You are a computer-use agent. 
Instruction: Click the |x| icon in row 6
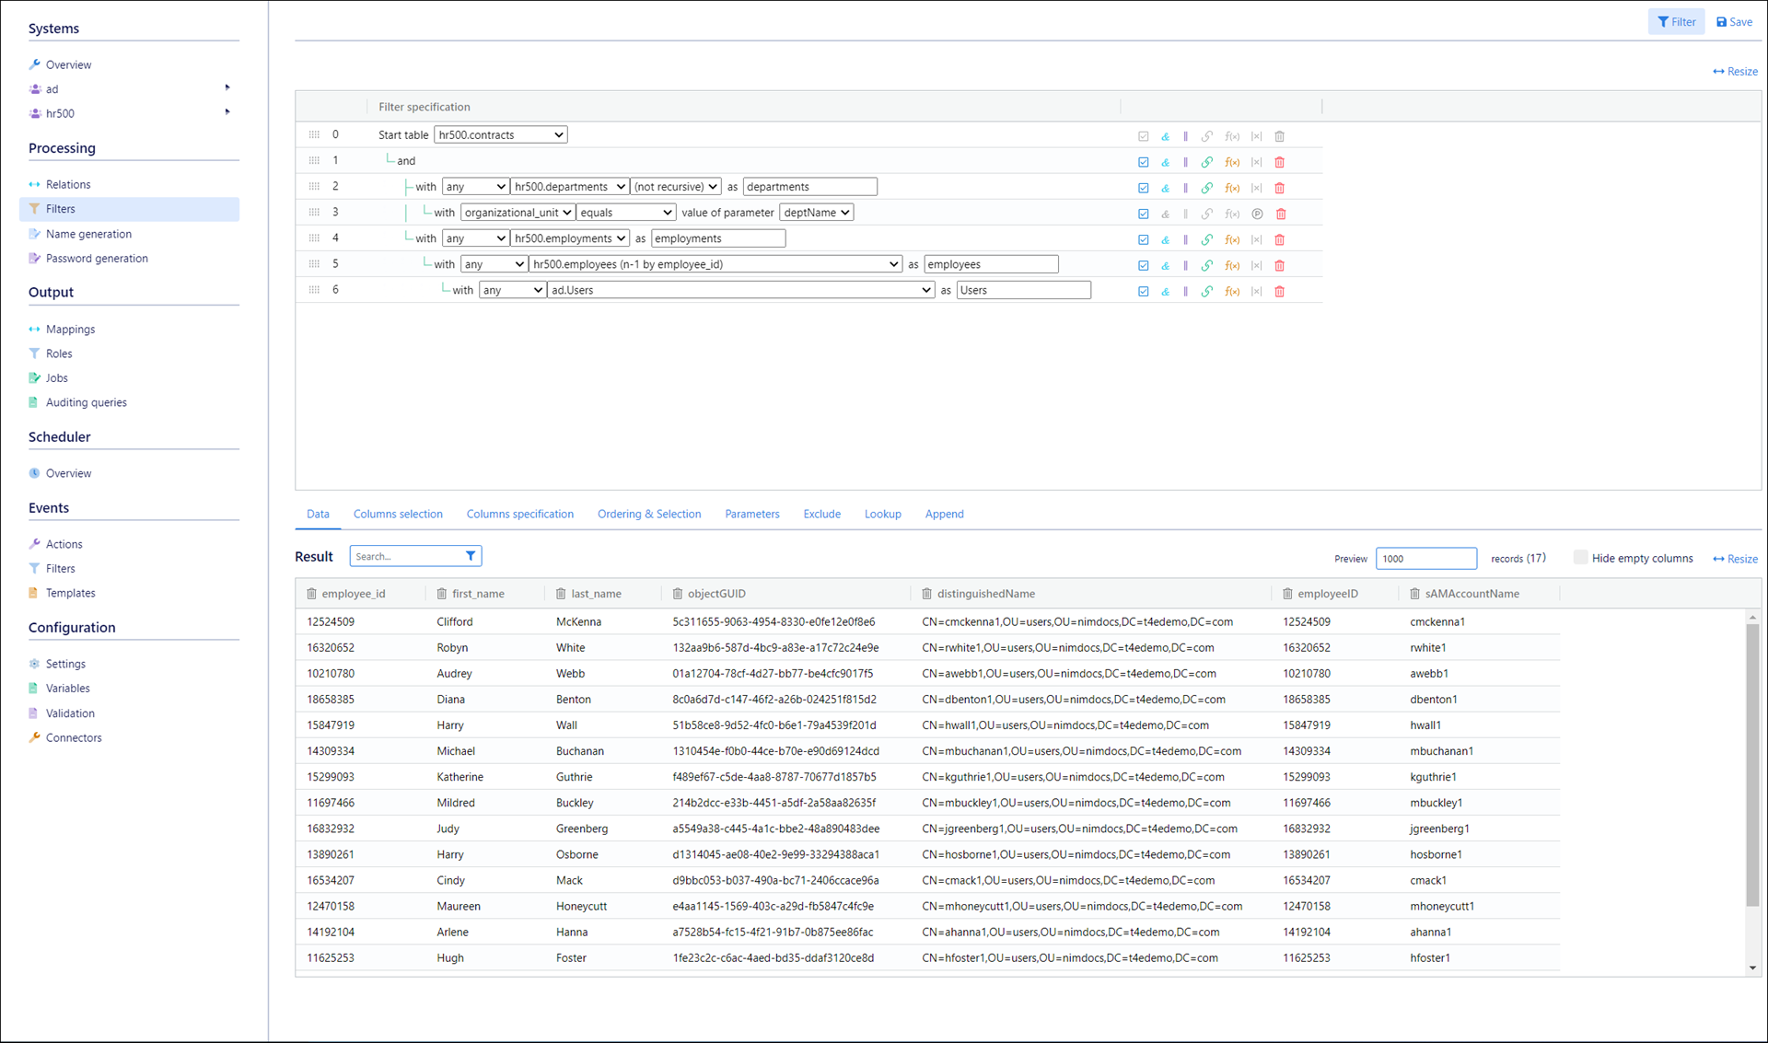pos(1256,291)
